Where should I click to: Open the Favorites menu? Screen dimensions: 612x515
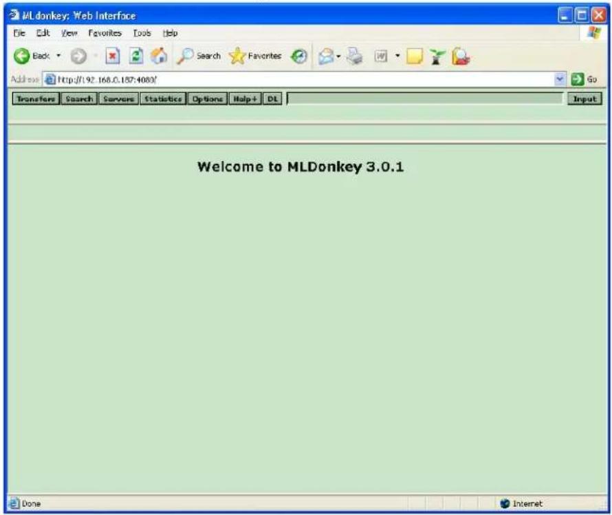tap(105, 33)
